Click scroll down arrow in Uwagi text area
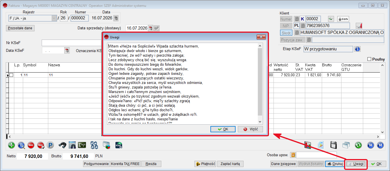The width and height of the screenshot is (390, 171). 260,121
